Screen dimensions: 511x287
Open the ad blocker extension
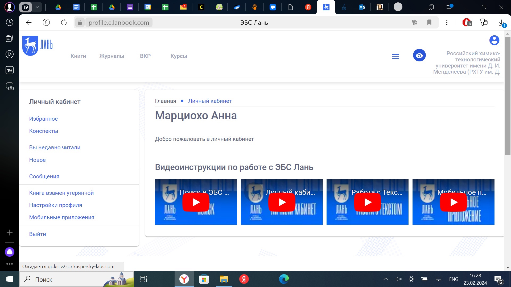coord(467,23)
